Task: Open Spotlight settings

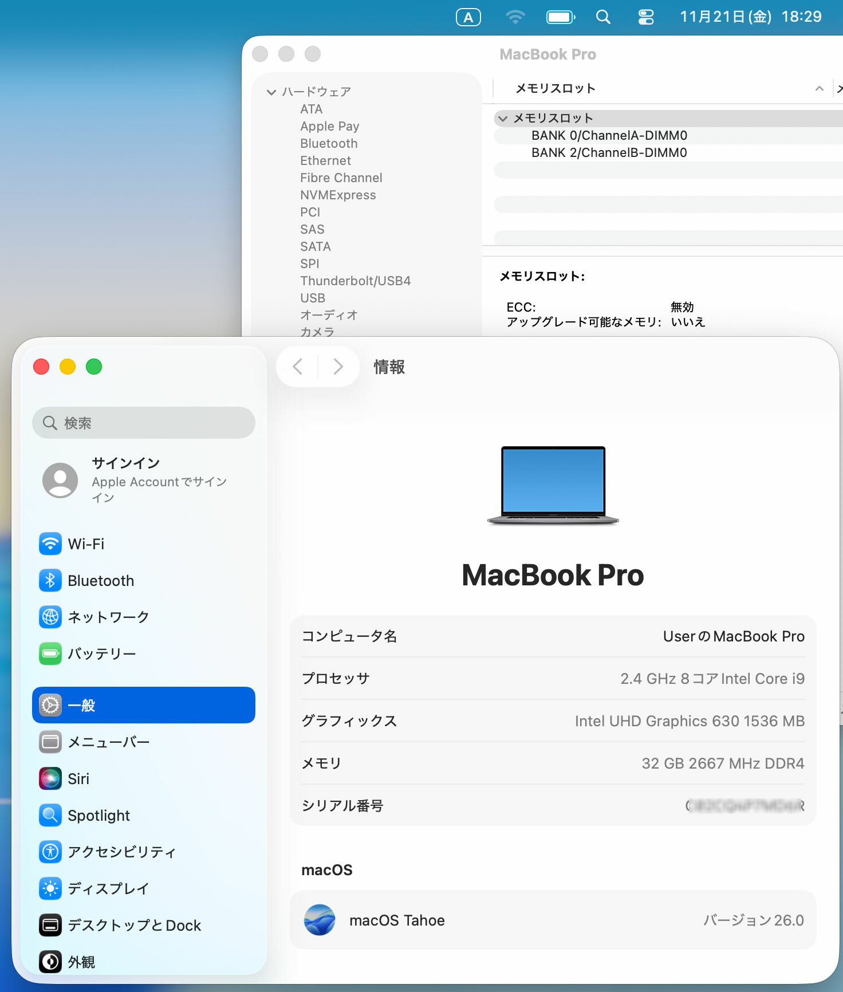Action: 143,815
